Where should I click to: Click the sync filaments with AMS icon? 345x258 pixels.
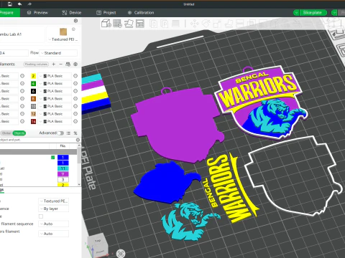coord(68,64)
